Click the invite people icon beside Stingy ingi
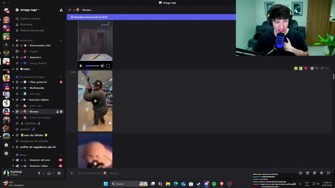Viewport: 335px width, 188px height. [61, 10]
